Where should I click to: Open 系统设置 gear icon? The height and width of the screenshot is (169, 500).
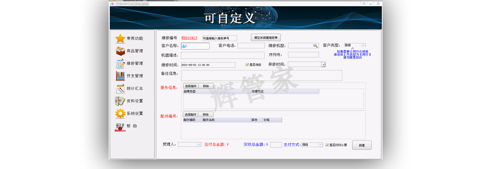(120, 113)
